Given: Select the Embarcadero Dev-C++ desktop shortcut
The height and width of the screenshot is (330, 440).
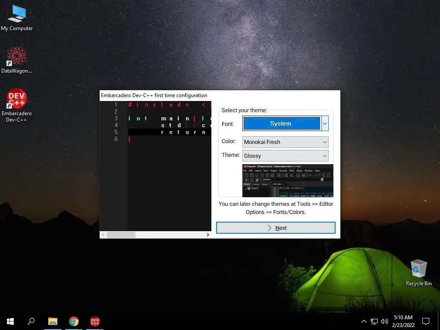Looking at the screenshot, I should [17, 106].
